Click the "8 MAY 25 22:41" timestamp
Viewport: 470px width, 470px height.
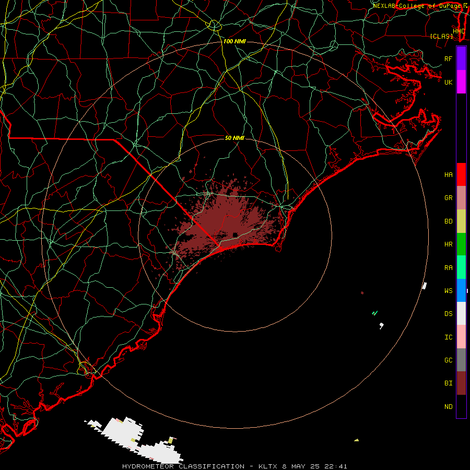point(315,466)
